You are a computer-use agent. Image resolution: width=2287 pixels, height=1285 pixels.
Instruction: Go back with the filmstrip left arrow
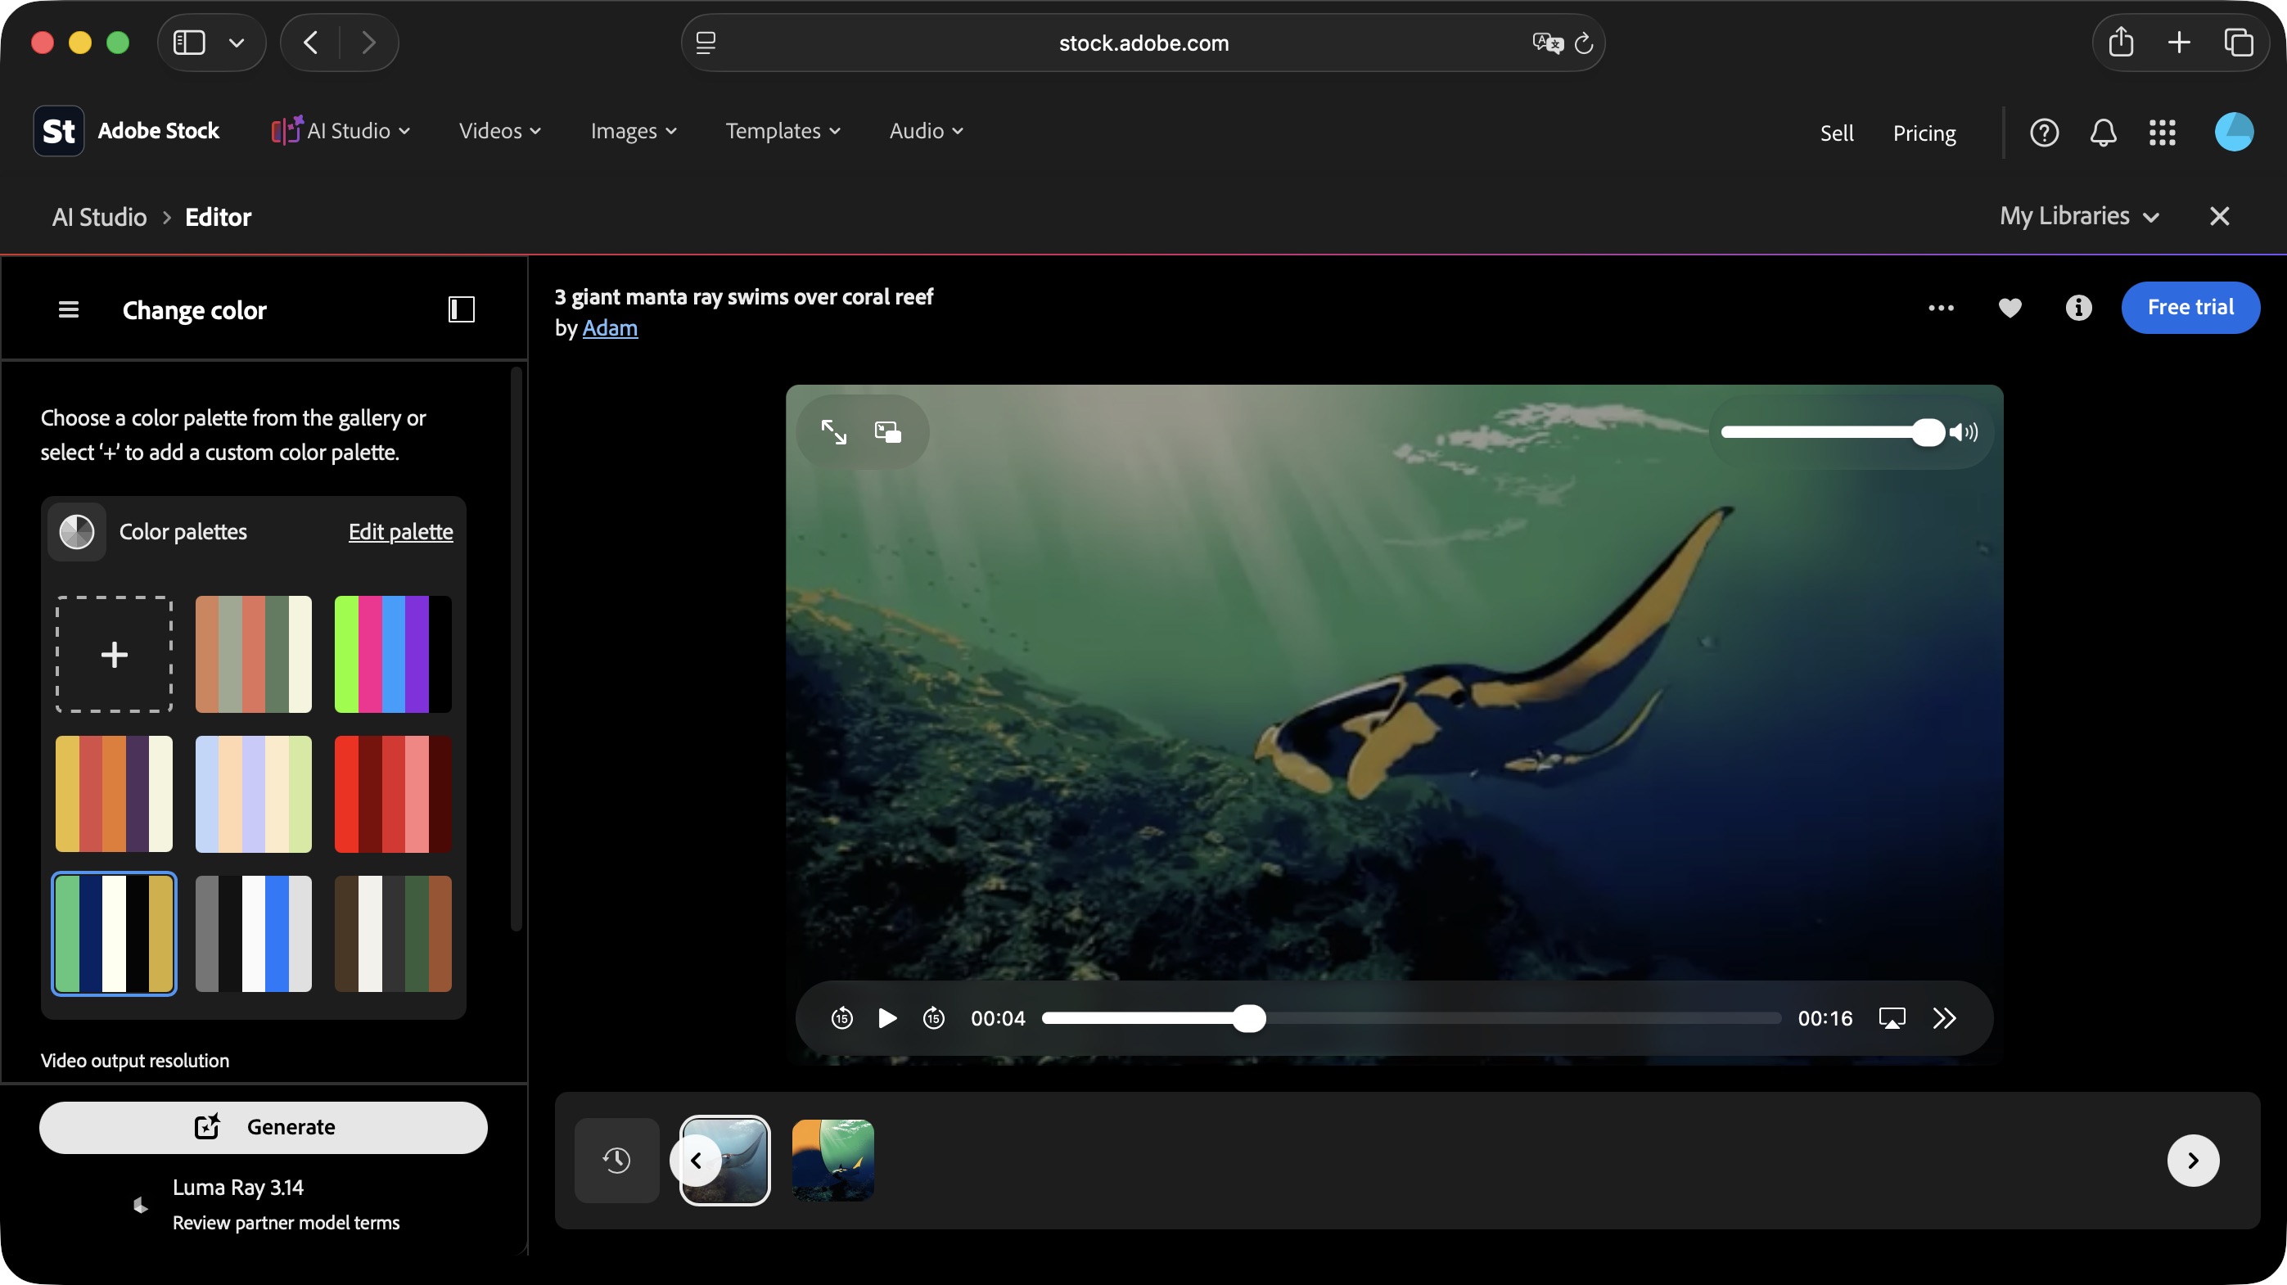[696, 1160]
